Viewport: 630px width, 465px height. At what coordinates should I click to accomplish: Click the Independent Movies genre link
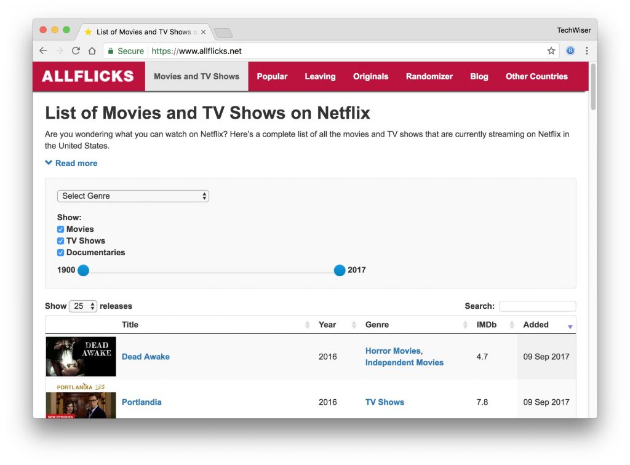(404, 363)
